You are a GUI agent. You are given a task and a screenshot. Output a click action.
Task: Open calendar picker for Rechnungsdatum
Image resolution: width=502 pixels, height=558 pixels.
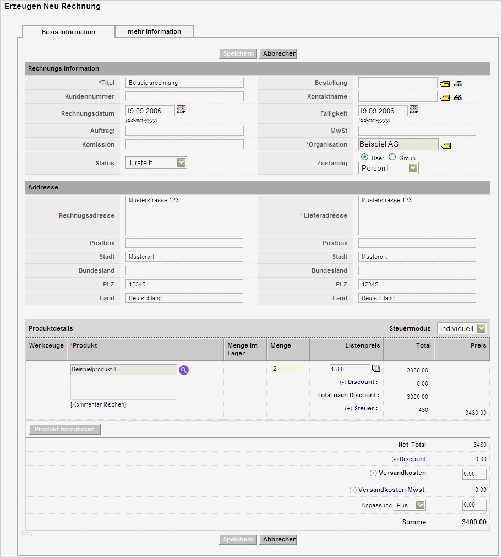pos(181,109)
